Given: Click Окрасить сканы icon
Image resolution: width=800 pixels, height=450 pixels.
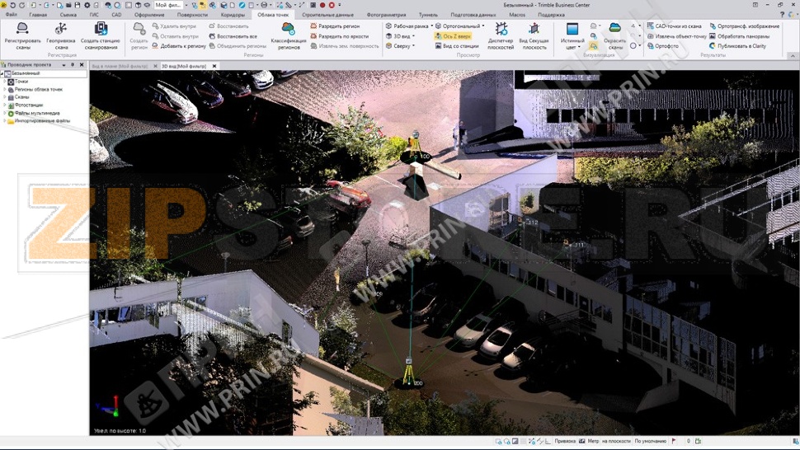Looking at the screenshot, I should click(x=614, y=28).
